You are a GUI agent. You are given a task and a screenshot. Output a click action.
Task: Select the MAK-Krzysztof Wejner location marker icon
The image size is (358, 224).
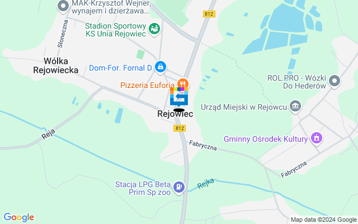tap(63, 6)
